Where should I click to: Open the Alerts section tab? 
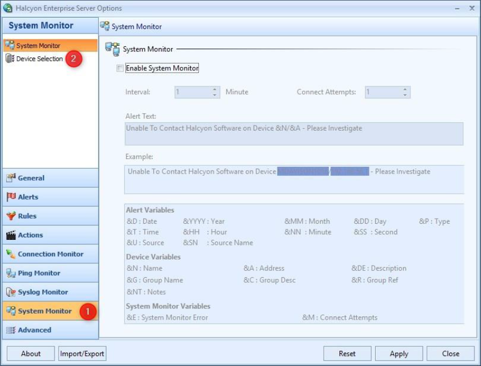pyautogui.click(x=50, y=197)
